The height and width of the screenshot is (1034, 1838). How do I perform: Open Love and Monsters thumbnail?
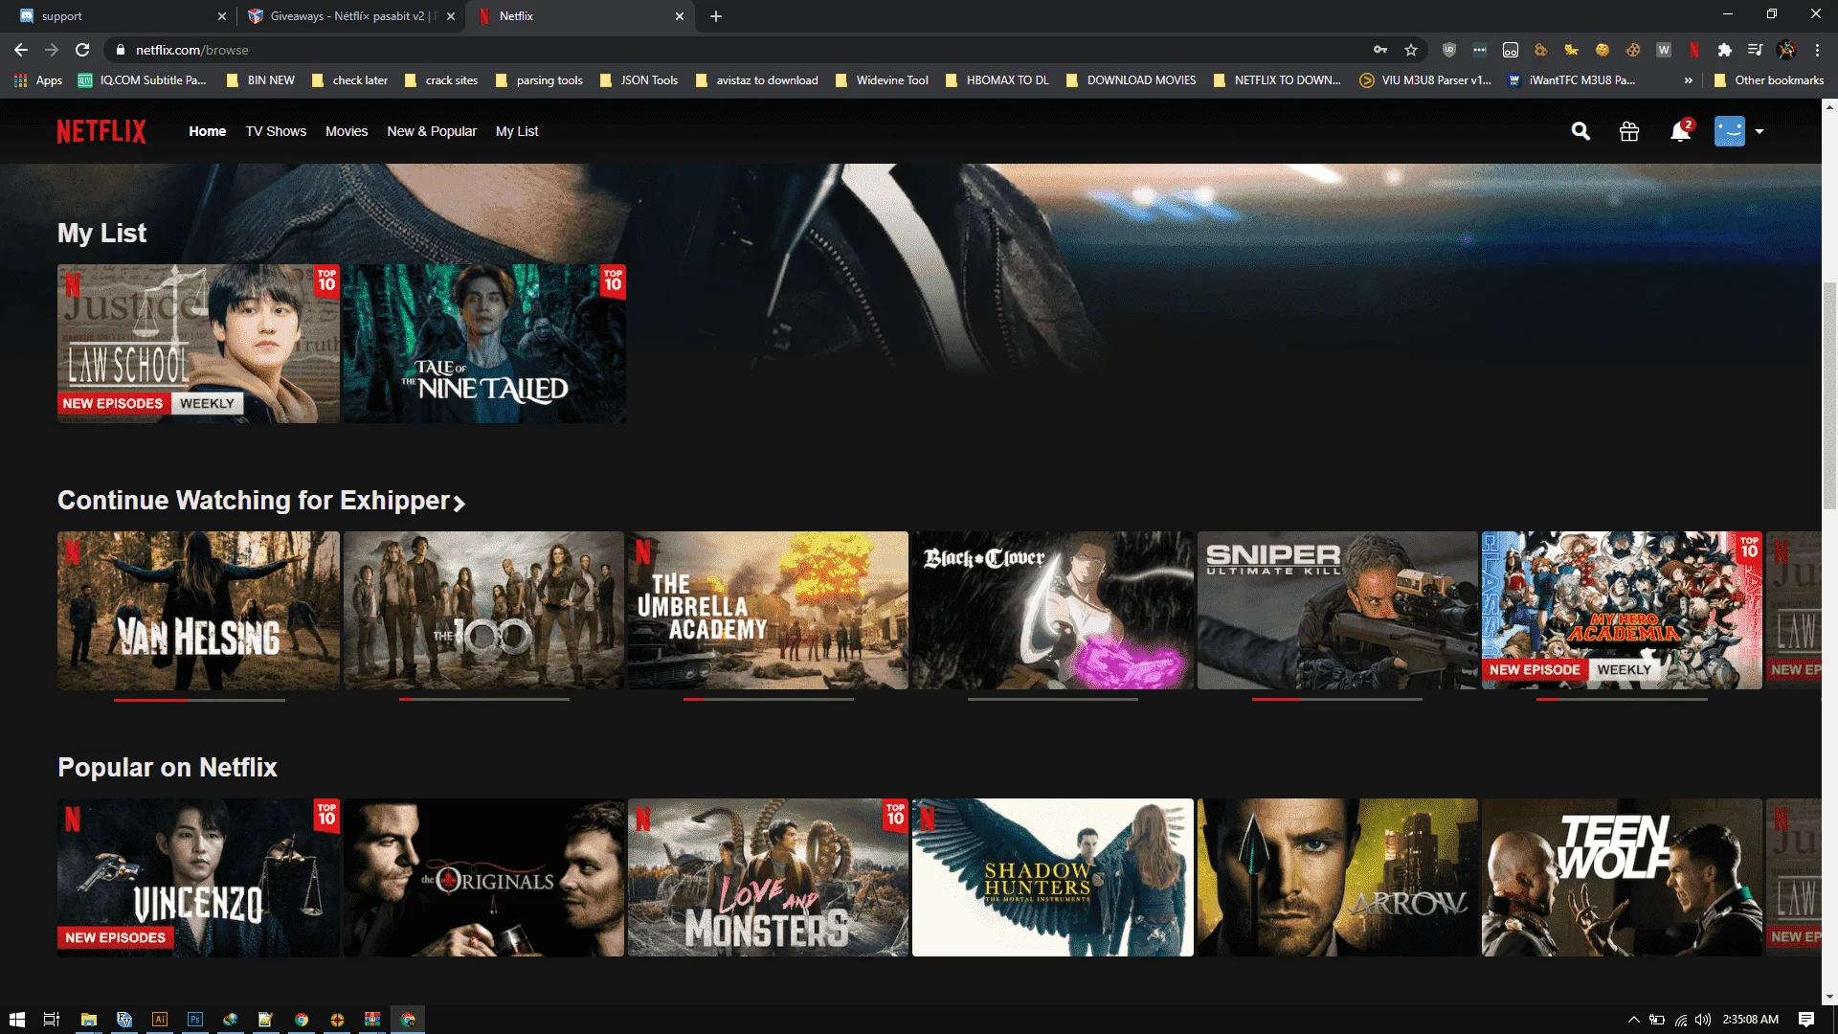tap(768, 878)
